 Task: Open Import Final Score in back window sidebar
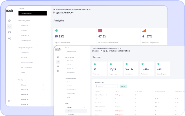point(26,62)
